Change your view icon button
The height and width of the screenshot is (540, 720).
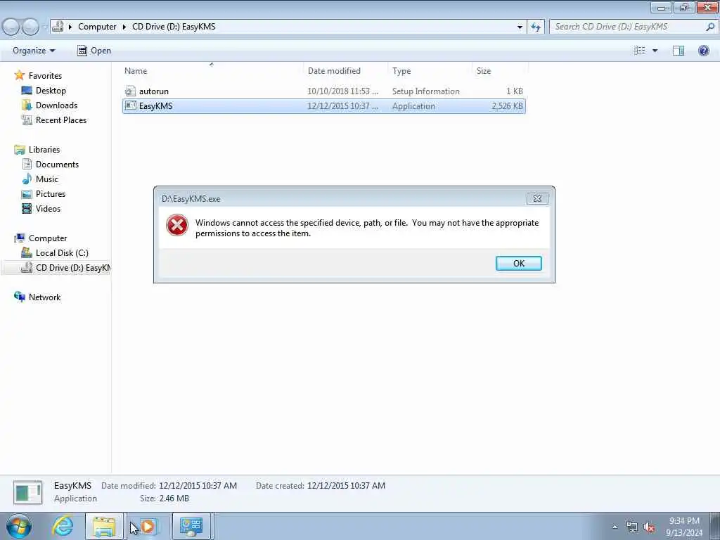640,51
